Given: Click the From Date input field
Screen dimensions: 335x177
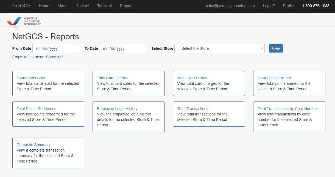Looking at the screenshot, I should (x=56, y=48).
